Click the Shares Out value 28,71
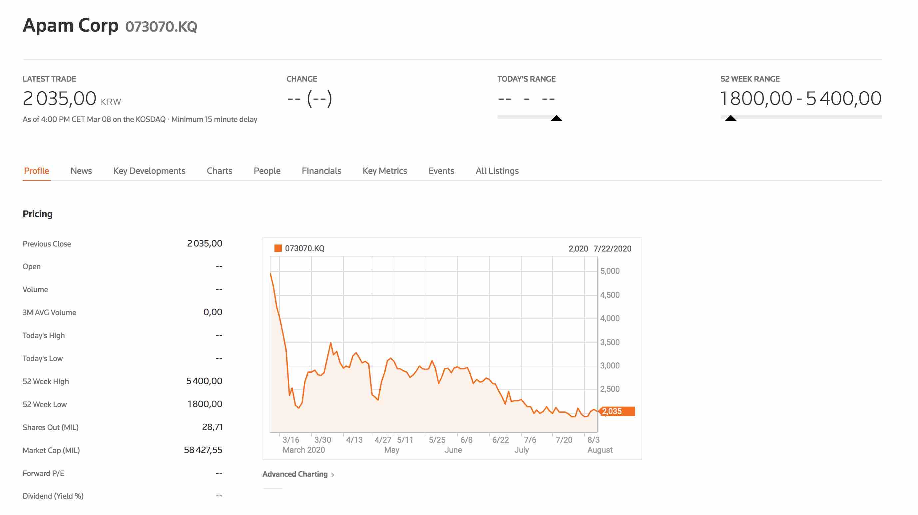Viewport: 918px width, 515px height. tap(212, 427)
